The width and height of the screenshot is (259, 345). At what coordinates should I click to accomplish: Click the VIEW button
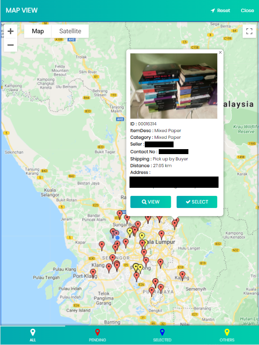[151, 202]
